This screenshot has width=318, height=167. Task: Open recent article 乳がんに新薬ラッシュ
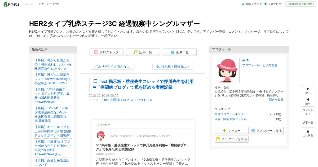coord(53,79)
